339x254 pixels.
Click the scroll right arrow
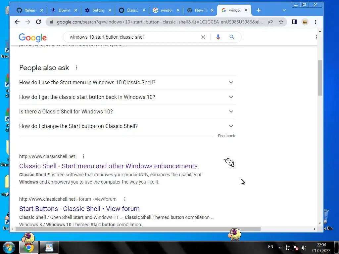[315, 229]
